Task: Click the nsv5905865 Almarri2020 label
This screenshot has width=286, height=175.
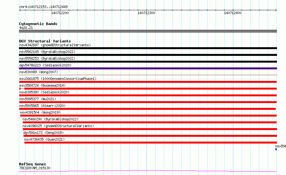Action: click(42, 106)
